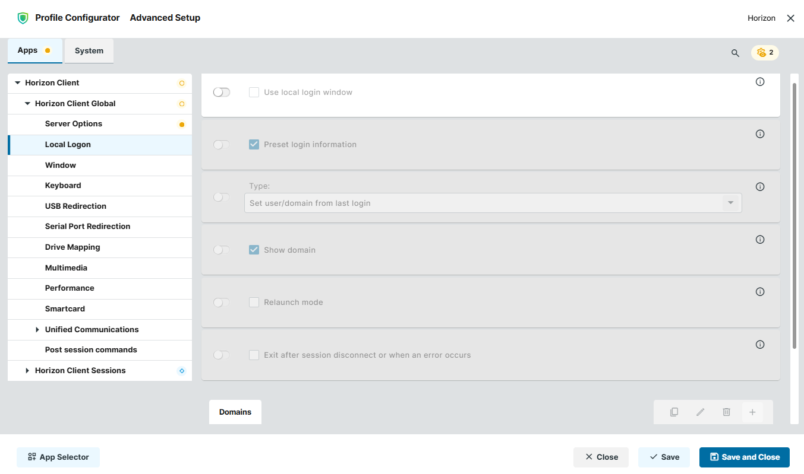Collapse the Horizon Client Global node
804x474 pixels.
coord(27,104)
